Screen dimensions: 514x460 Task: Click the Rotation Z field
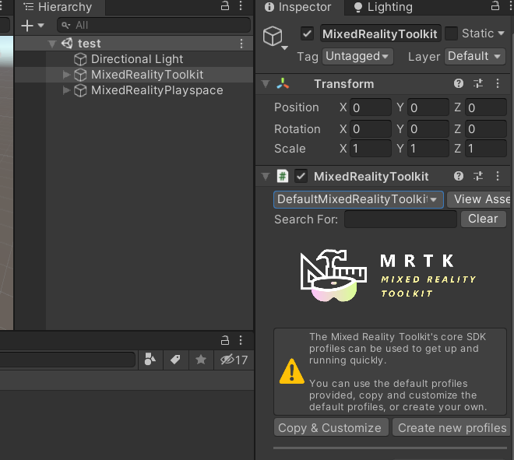(x=486, y=128)
